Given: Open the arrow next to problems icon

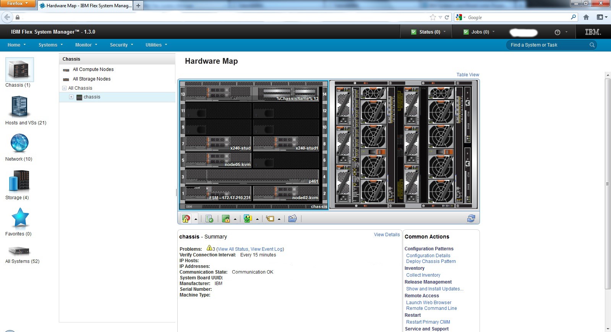Looking at the screenshot, I should pyautogui.click(x=196, y=219).
